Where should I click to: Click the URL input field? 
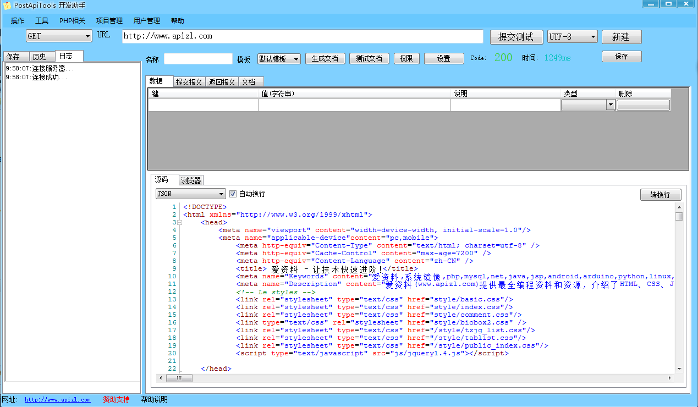pos(303,36)
